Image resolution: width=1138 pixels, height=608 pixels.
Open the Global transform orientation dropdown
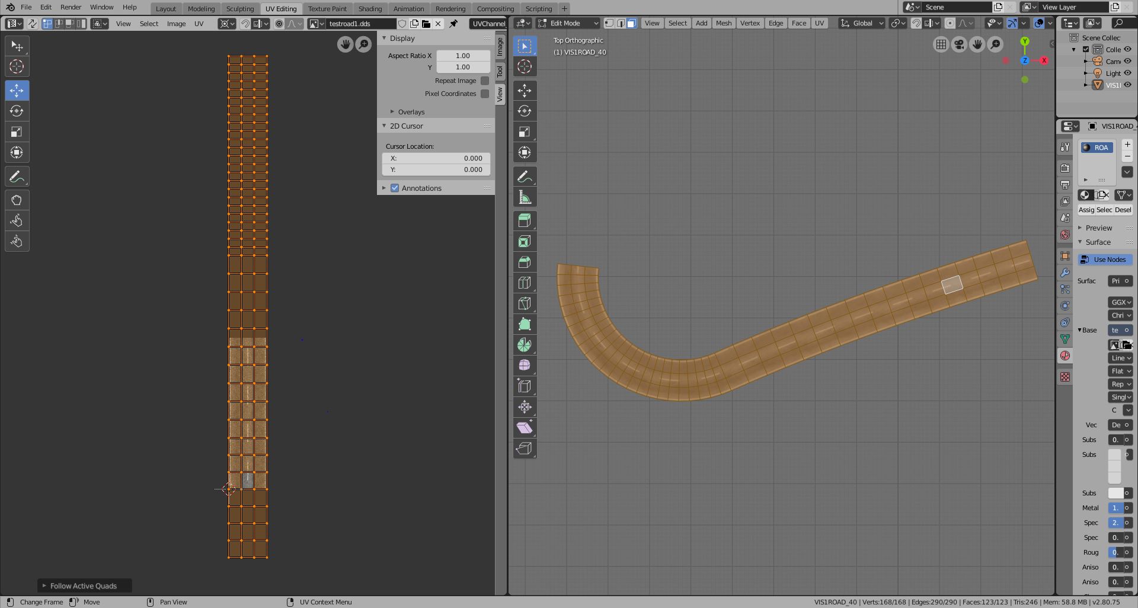tap(862, 23)
